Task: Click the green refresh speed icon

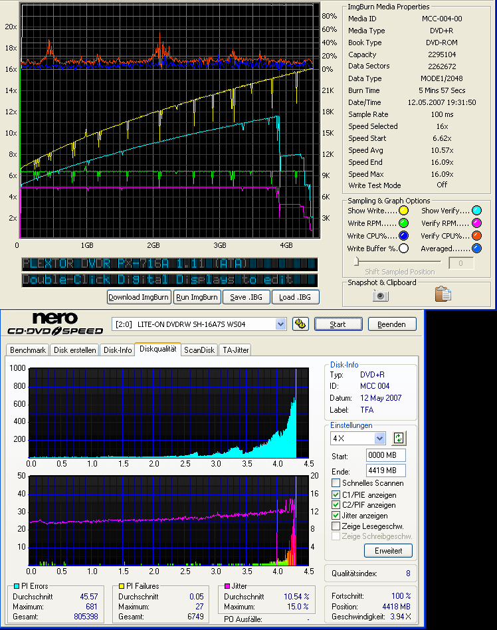Action: (x=399, y=438)
